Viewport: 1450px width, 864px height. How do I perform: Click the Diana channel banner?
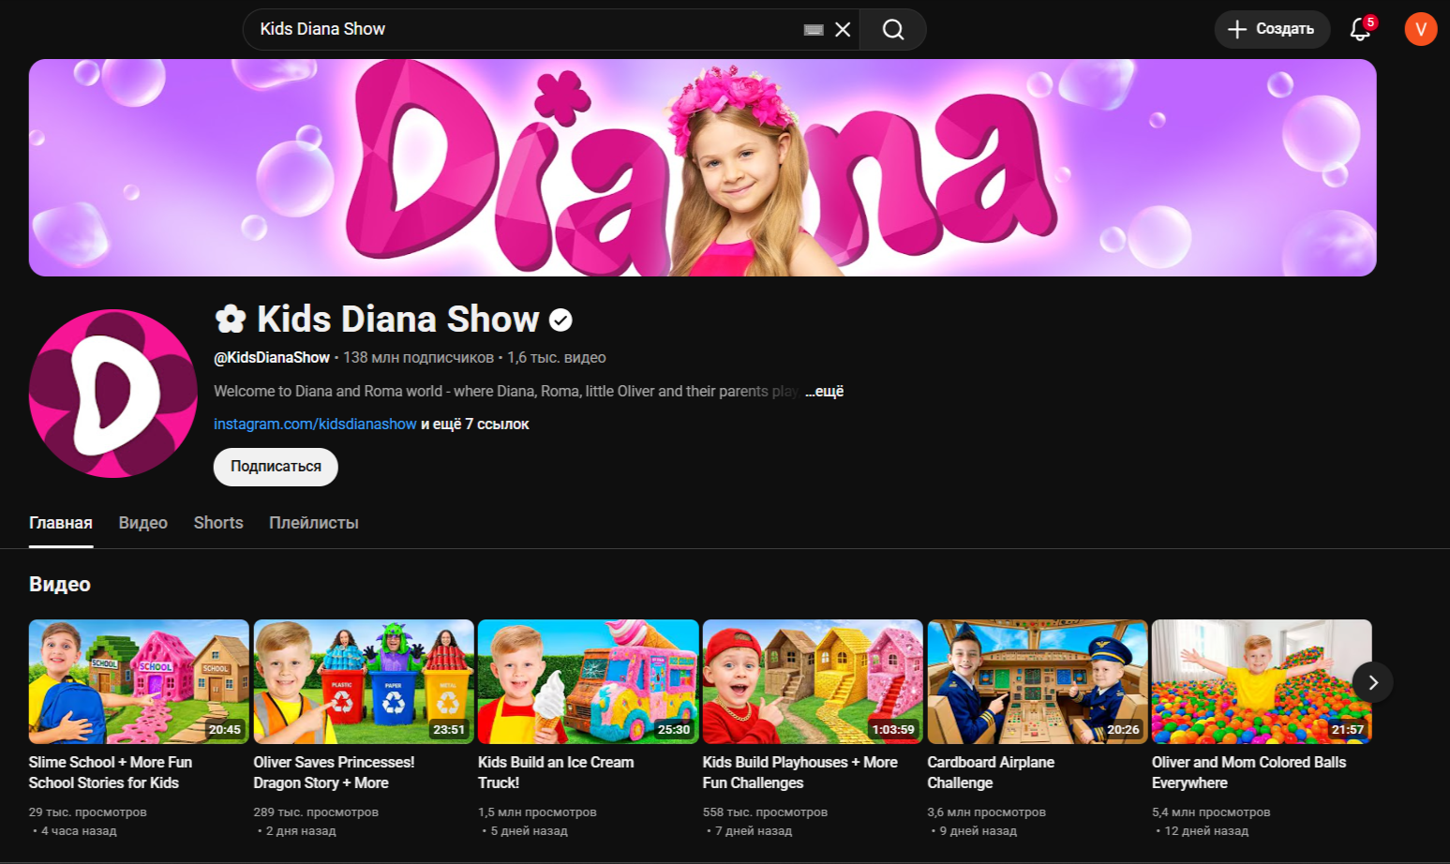pos(702,168)
